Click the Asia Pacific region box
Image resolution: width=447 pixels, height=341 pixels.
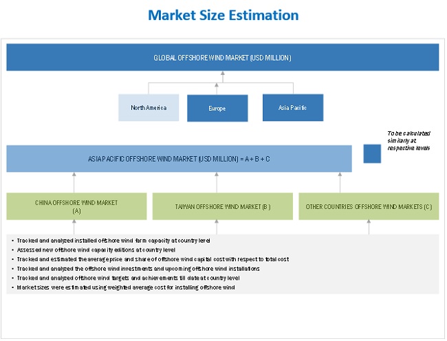292,108
